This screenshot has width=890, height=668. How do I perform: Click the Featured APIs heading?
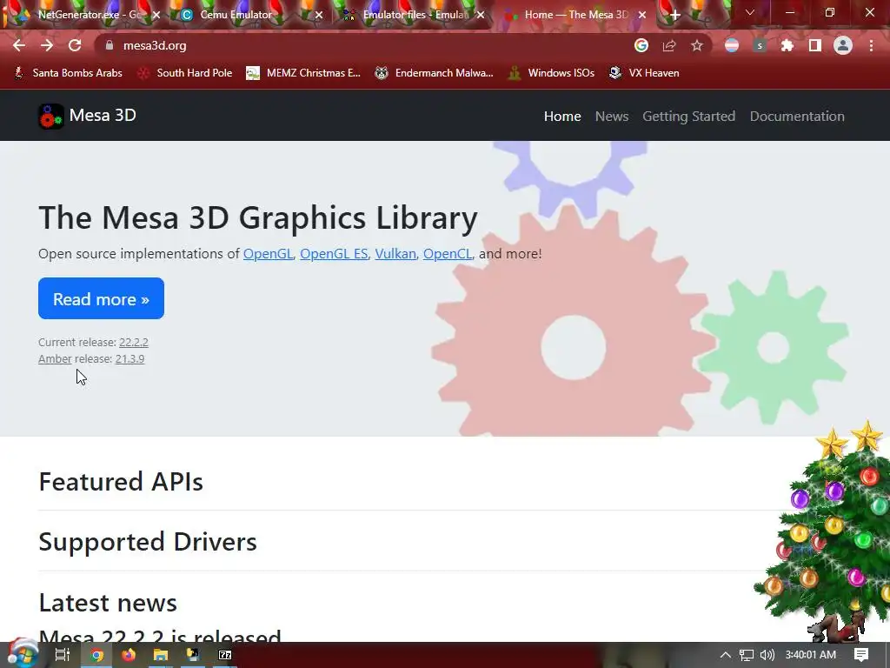(120, 482)
